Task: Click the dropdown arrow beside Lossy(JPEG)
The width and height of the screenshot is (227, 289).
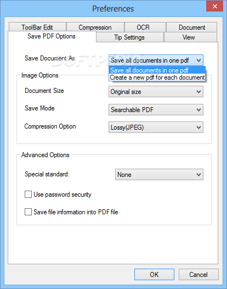Action: click(x=198, y=127)
